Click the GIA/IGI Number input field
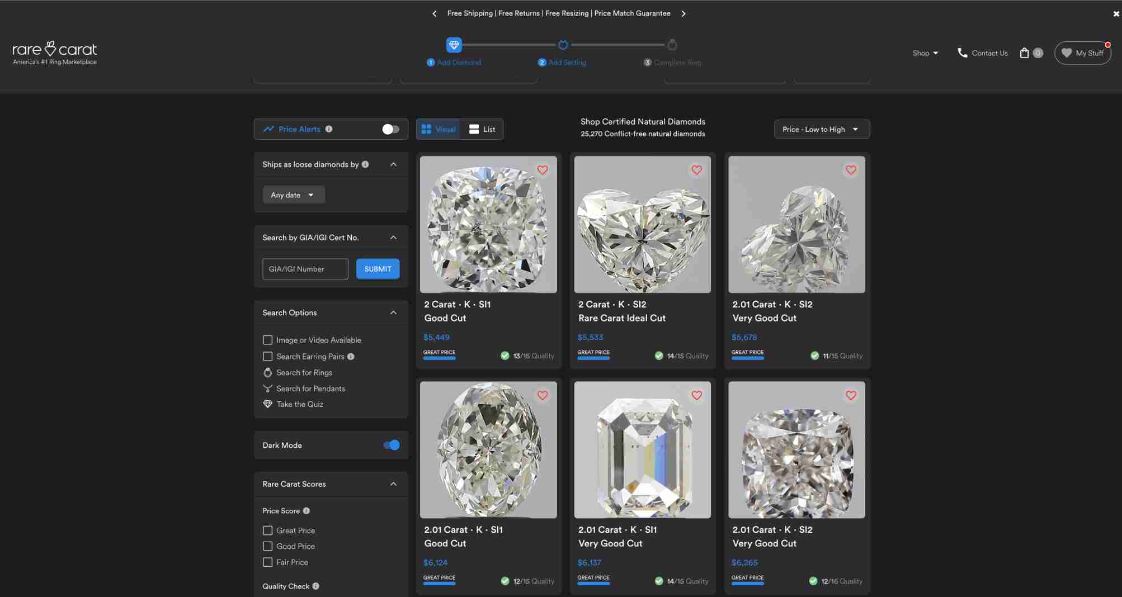The width and height of the screenshot is (1122, 597). tap(305, 269)
